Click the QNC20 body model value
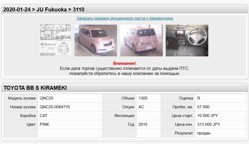Viewport: 249px width, 144px height. coord(46,98)
